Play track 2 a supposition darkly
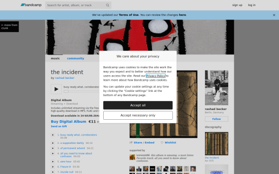 pyautogui.click(x=53, y=143)
